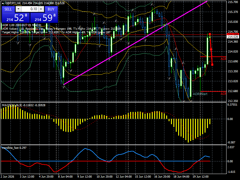Click the trendline_fast scale value 2.037
This screenshot has height=180, width=240.
coord(231,147)
